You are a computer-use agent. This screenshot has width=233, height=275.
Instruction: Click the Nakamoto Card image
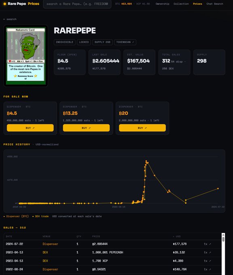click(26, 56)
